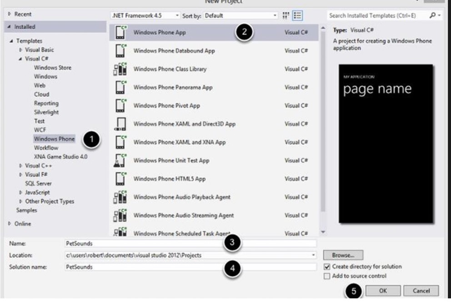Open the .NET Framework 4.5 dropdown
The image size is (451, 304).
[x=145, y=15]
